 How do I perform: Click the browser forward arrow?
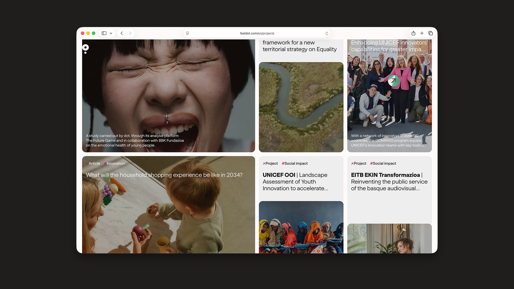pyautogui.click(x=130, y=33)
